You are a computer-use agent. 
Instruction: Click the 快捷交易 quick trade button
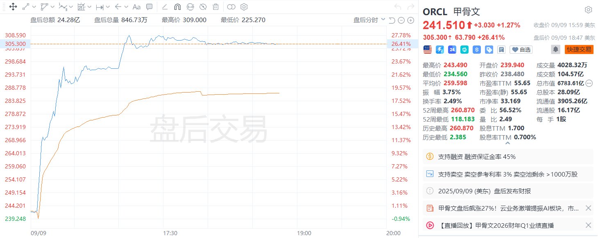point(579,49)
